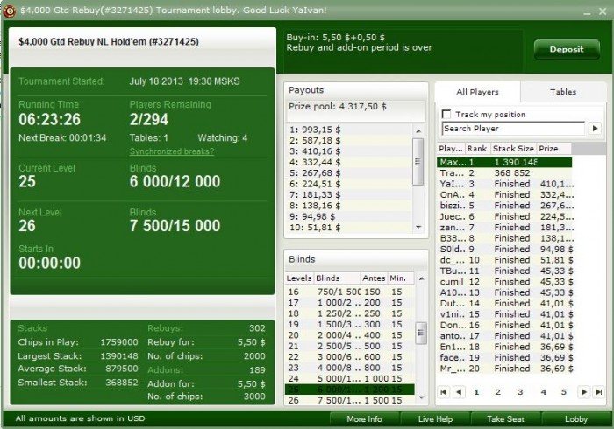This screenshot has height=429, width=614.
Task: Go to previous page of players list
Action: pos(459,392)
